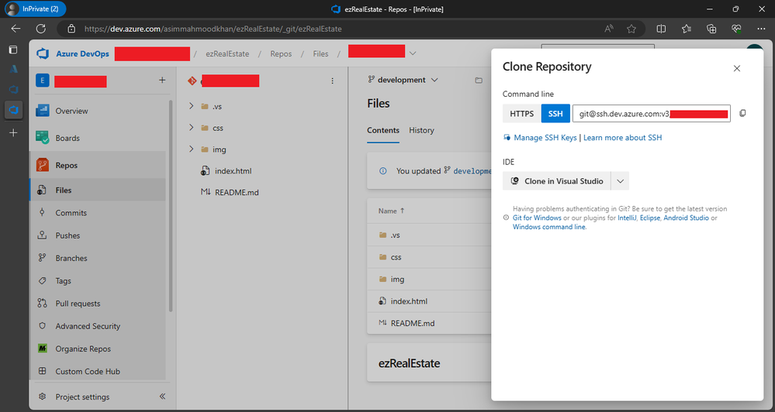Copy the SSH clone URL to clipboard

742,114
